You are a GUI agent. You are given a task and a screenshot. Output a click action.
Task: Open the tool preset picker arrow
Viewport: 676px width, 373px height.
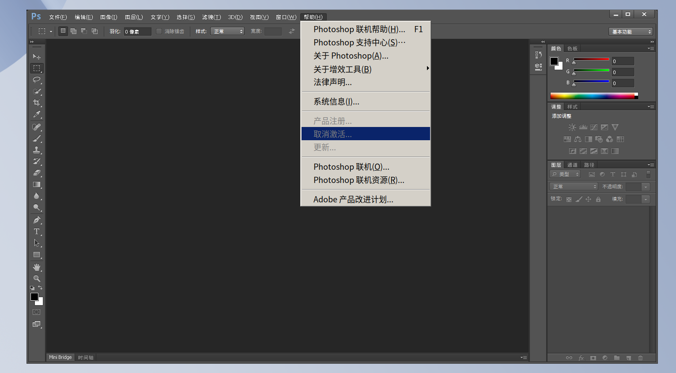coord(51,31)
